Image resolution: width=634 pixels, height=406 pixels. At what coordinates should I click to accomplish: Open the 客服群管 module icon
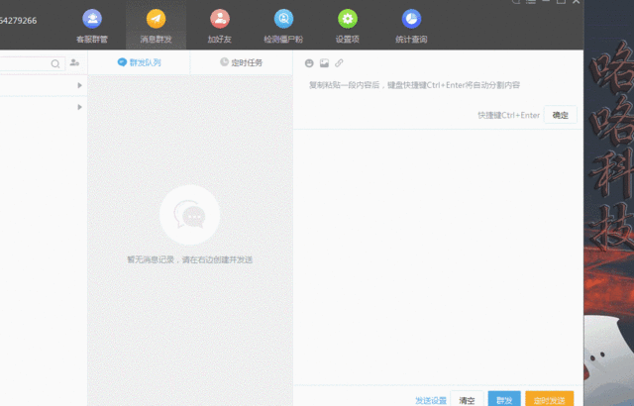pyautogui.click(x=91, y=19)
